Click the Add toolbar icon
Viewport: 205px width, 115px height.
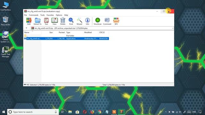[x=29, y=21]
